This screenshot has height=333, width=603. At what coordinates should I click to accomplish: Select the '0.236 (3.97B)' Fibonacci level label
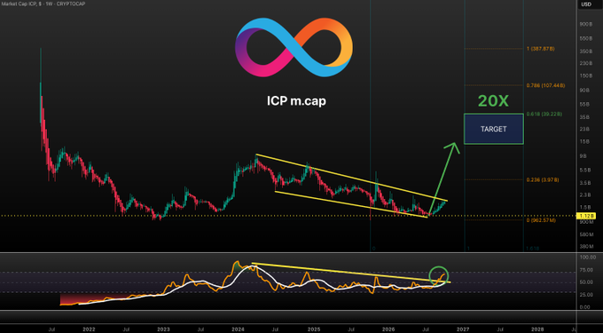pos(543,179)
